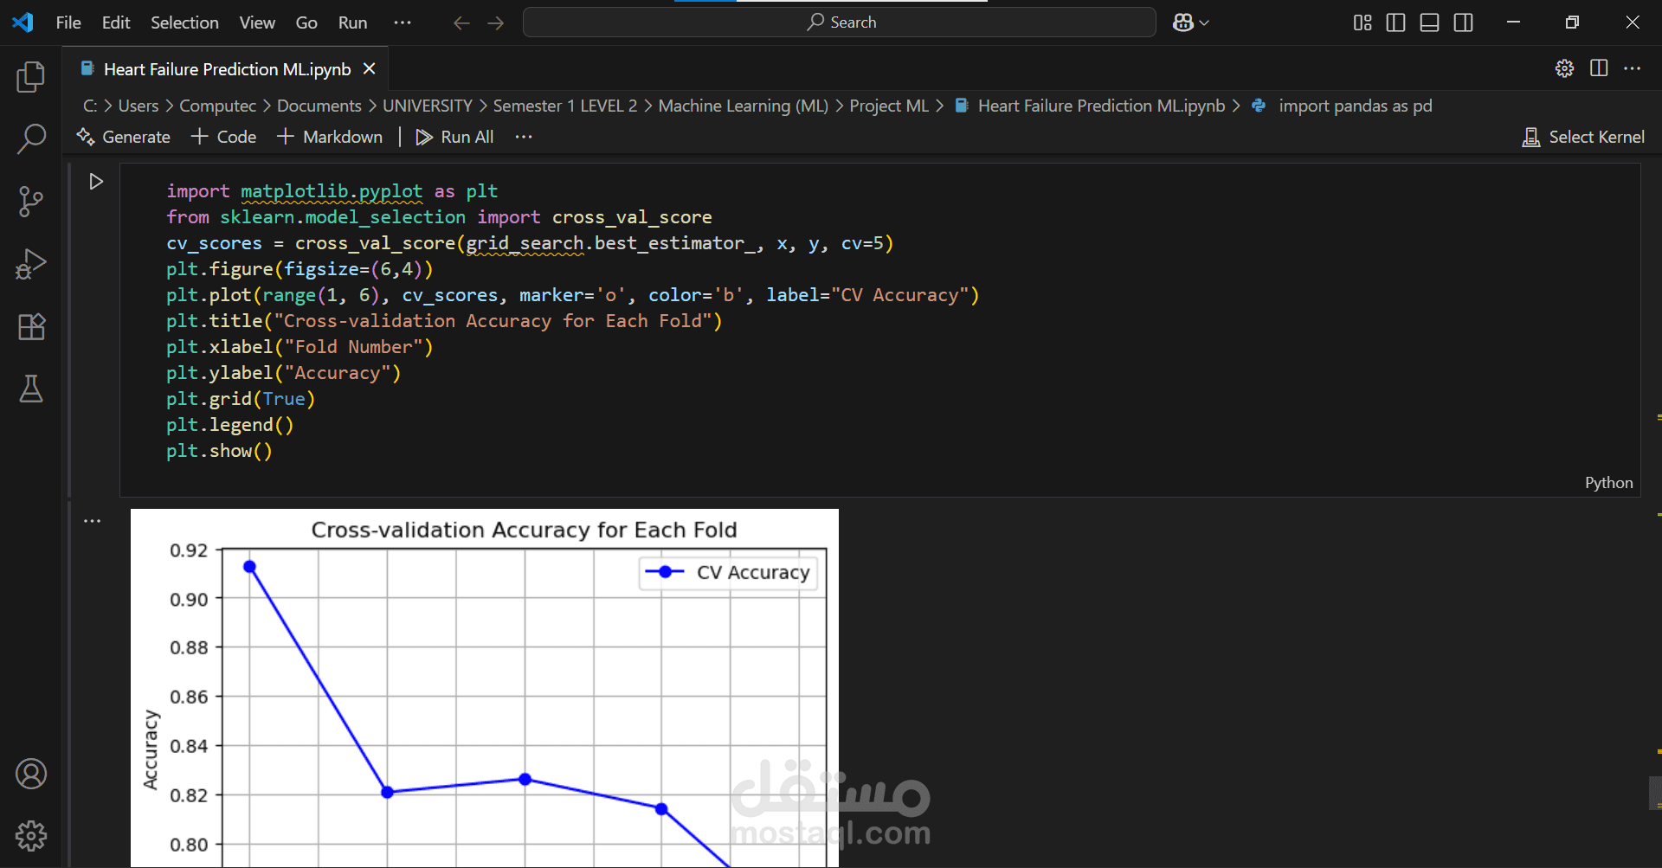
Task: Open the Copilot chat icon
Action: coord(1183,23)
